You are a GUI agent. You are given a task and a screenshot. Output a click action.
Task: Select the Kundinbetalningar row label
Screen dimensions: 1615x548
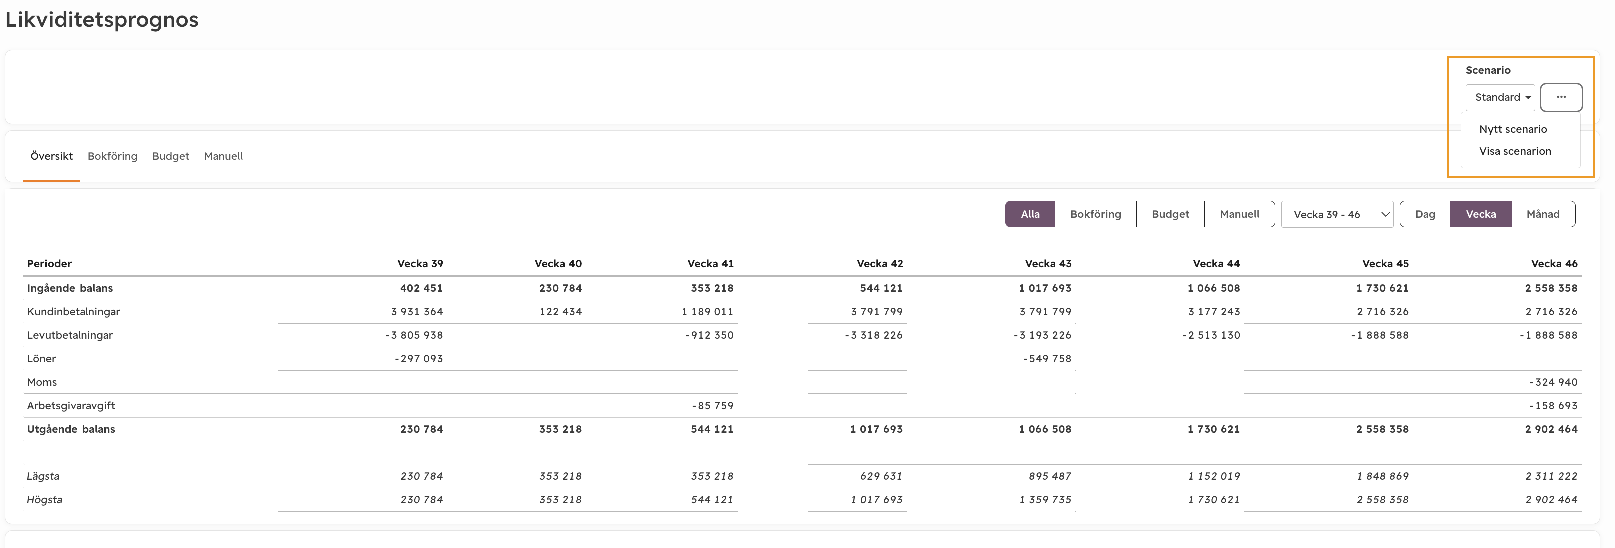pos(73,312)
